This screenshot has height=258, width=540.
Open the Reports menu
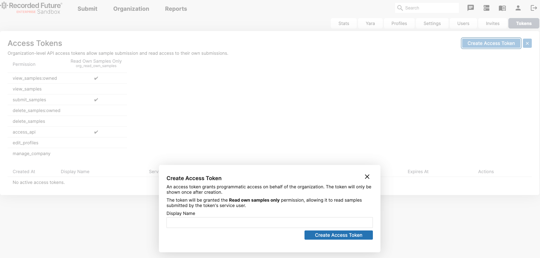[x=176, y=9]
